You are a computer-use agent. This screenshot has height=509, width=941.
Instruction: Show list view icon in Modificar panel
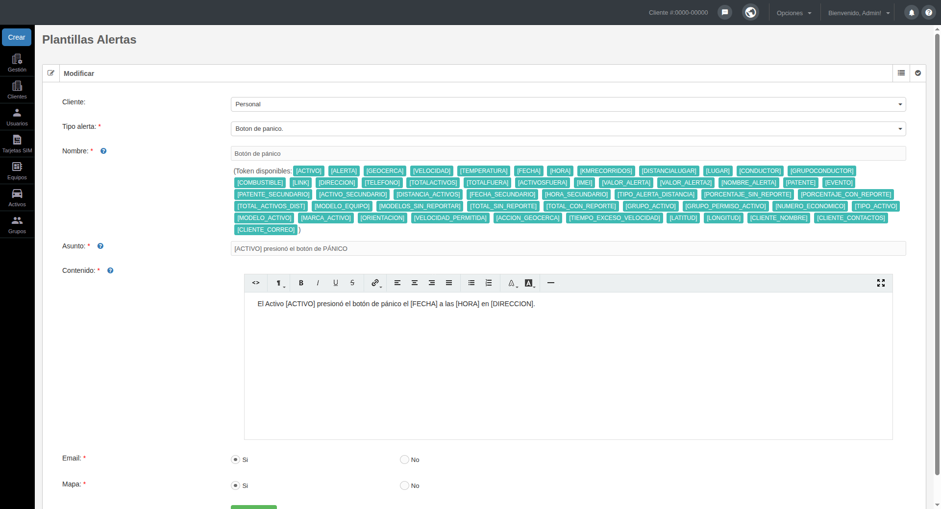click(901, 73)
